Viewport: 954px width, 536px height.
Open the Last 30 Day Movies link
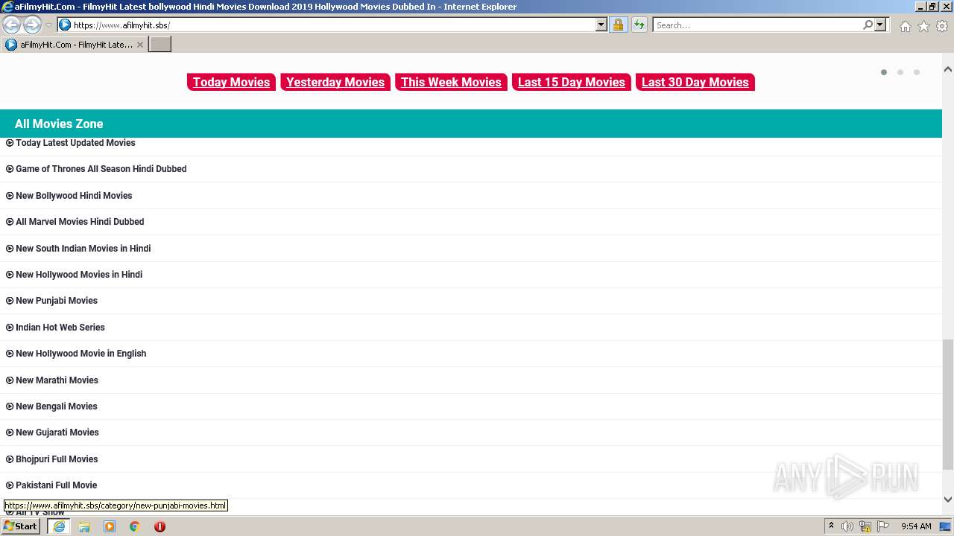(695, 82)
